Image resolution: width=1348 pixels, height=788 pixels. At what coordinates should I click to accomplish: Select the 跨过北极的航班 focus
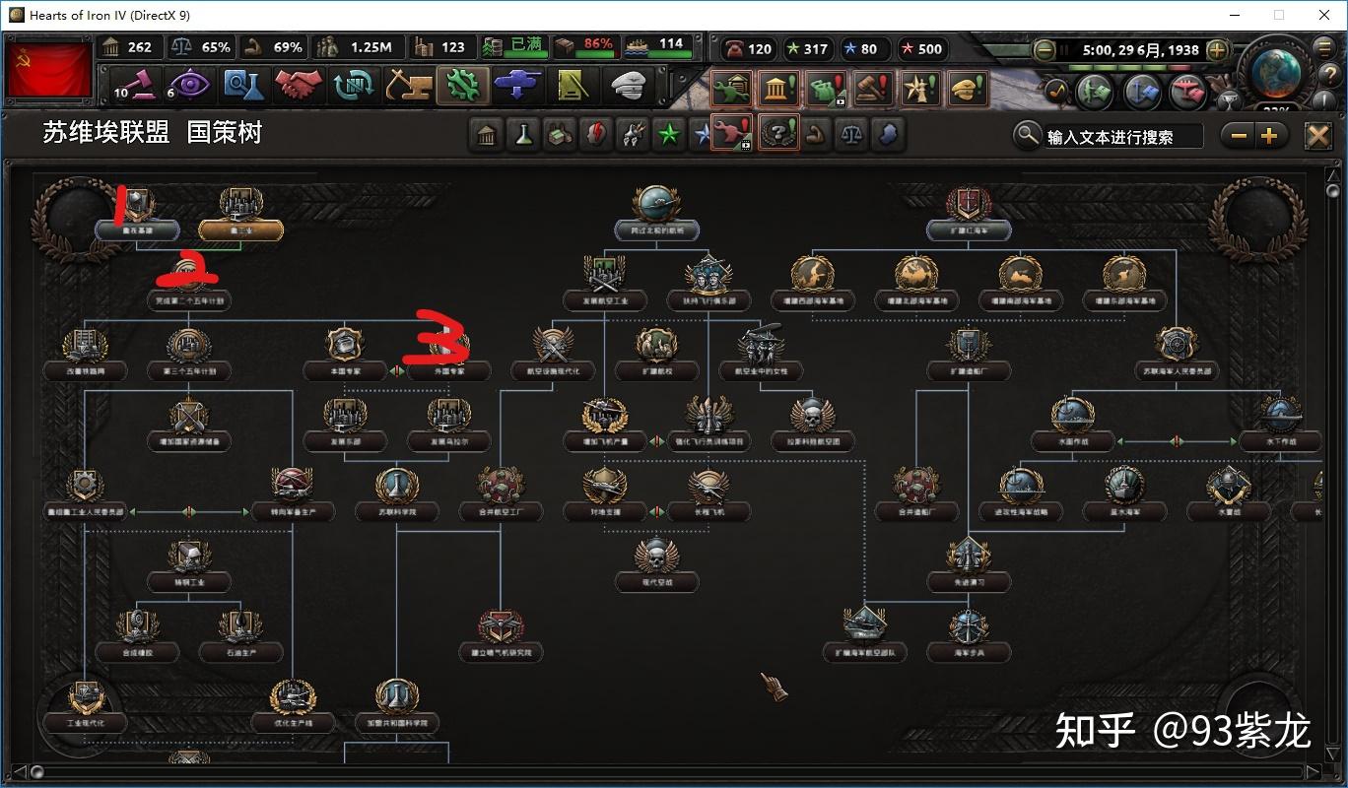[x=656, y=213]
